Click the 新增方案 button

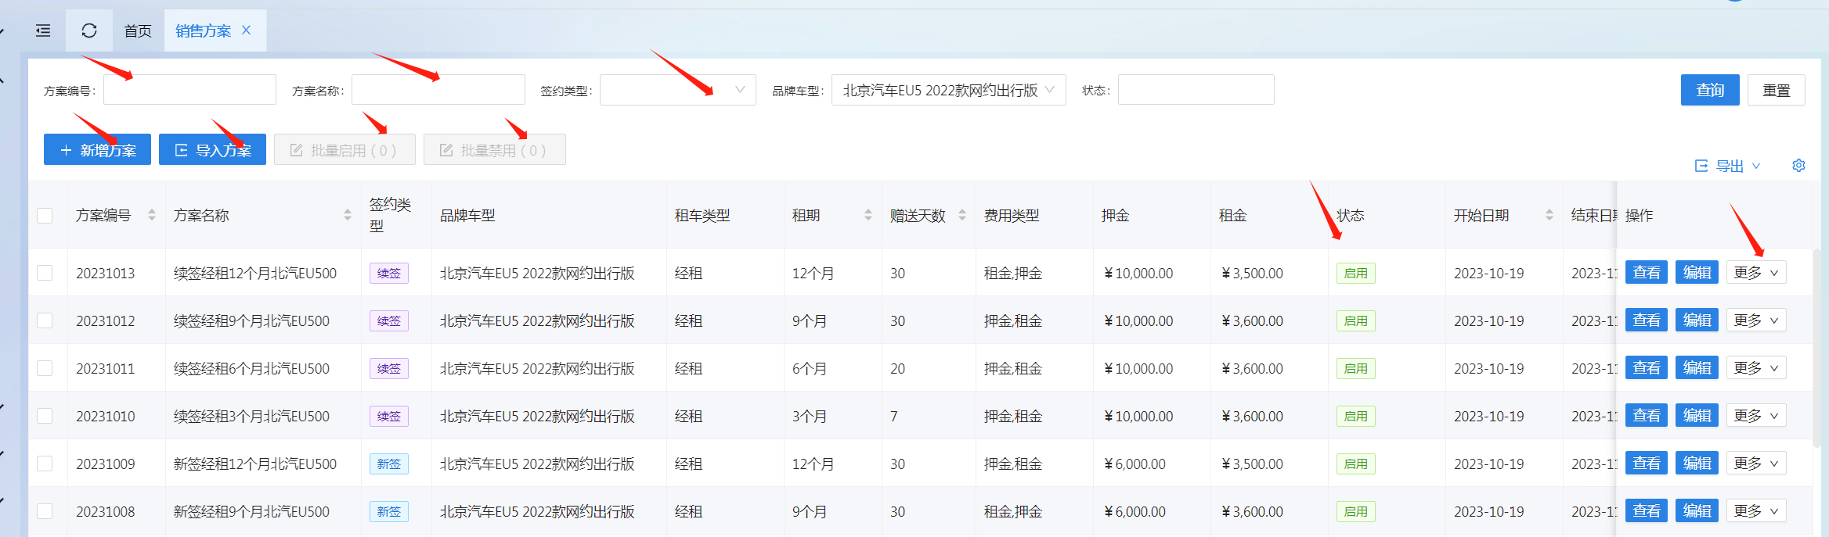(98, 150)
